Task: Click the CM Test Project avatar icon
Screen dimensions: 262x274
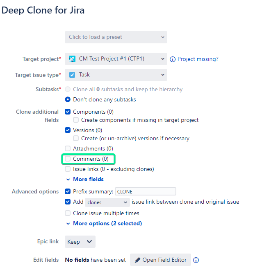Action: point(72,59)
